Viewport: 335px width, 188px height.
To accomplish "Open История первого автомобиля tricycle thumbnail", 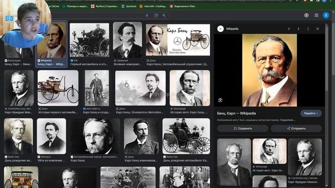I will 58,88.
